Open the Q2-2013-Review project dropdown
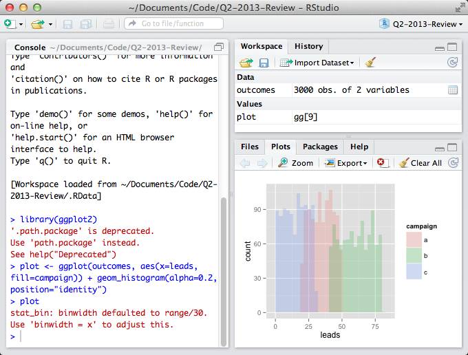This screenshot has height=355, width=468. click(x=420, y=24)
